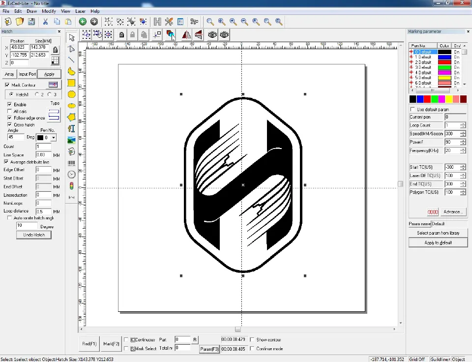Select the Pick arrow tool
Viewport: 472px width, 362px height.
pyautogui.click(x=71, y=38)
